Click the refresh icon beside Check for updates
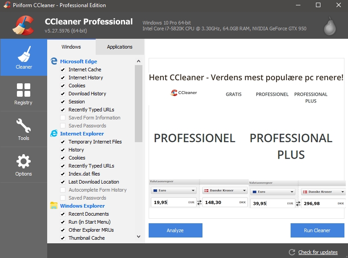Image resolution: width=348 pixels, height=258 pixels. click(x=292, y=252)
